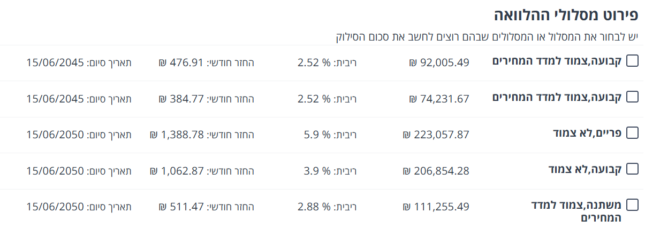
Task: Select the "פריים,לא צמוד" checkbox
Action: click(x=632, y=133)
